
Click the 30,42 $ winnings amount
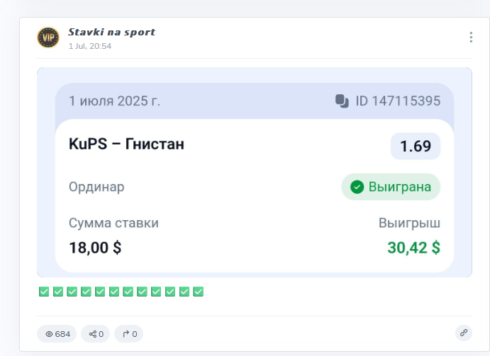tap(413, 248)
